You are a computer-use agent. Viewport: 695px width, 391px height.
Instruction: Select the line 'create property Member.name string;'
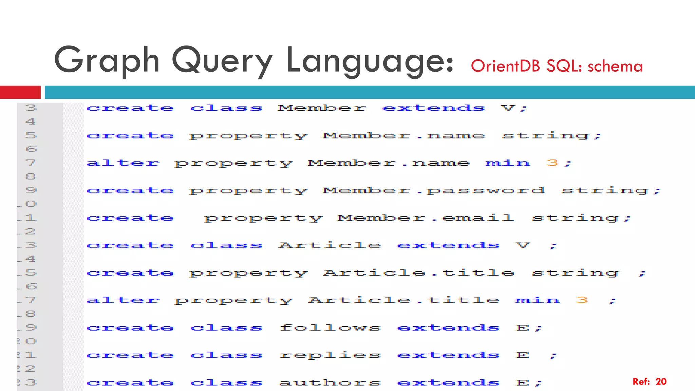click(344, 136)
